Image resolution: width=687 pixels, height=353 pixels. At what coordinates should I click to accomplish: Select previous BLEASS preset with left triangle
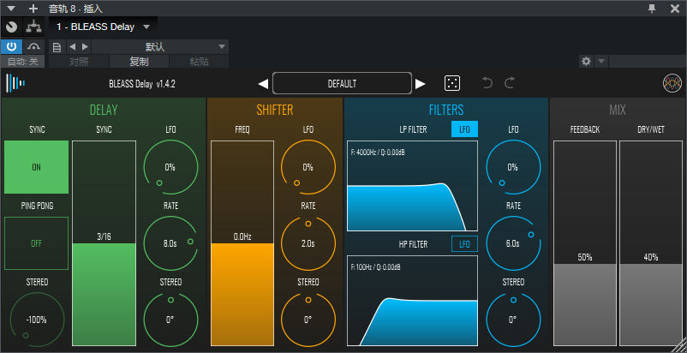(263, 84)
